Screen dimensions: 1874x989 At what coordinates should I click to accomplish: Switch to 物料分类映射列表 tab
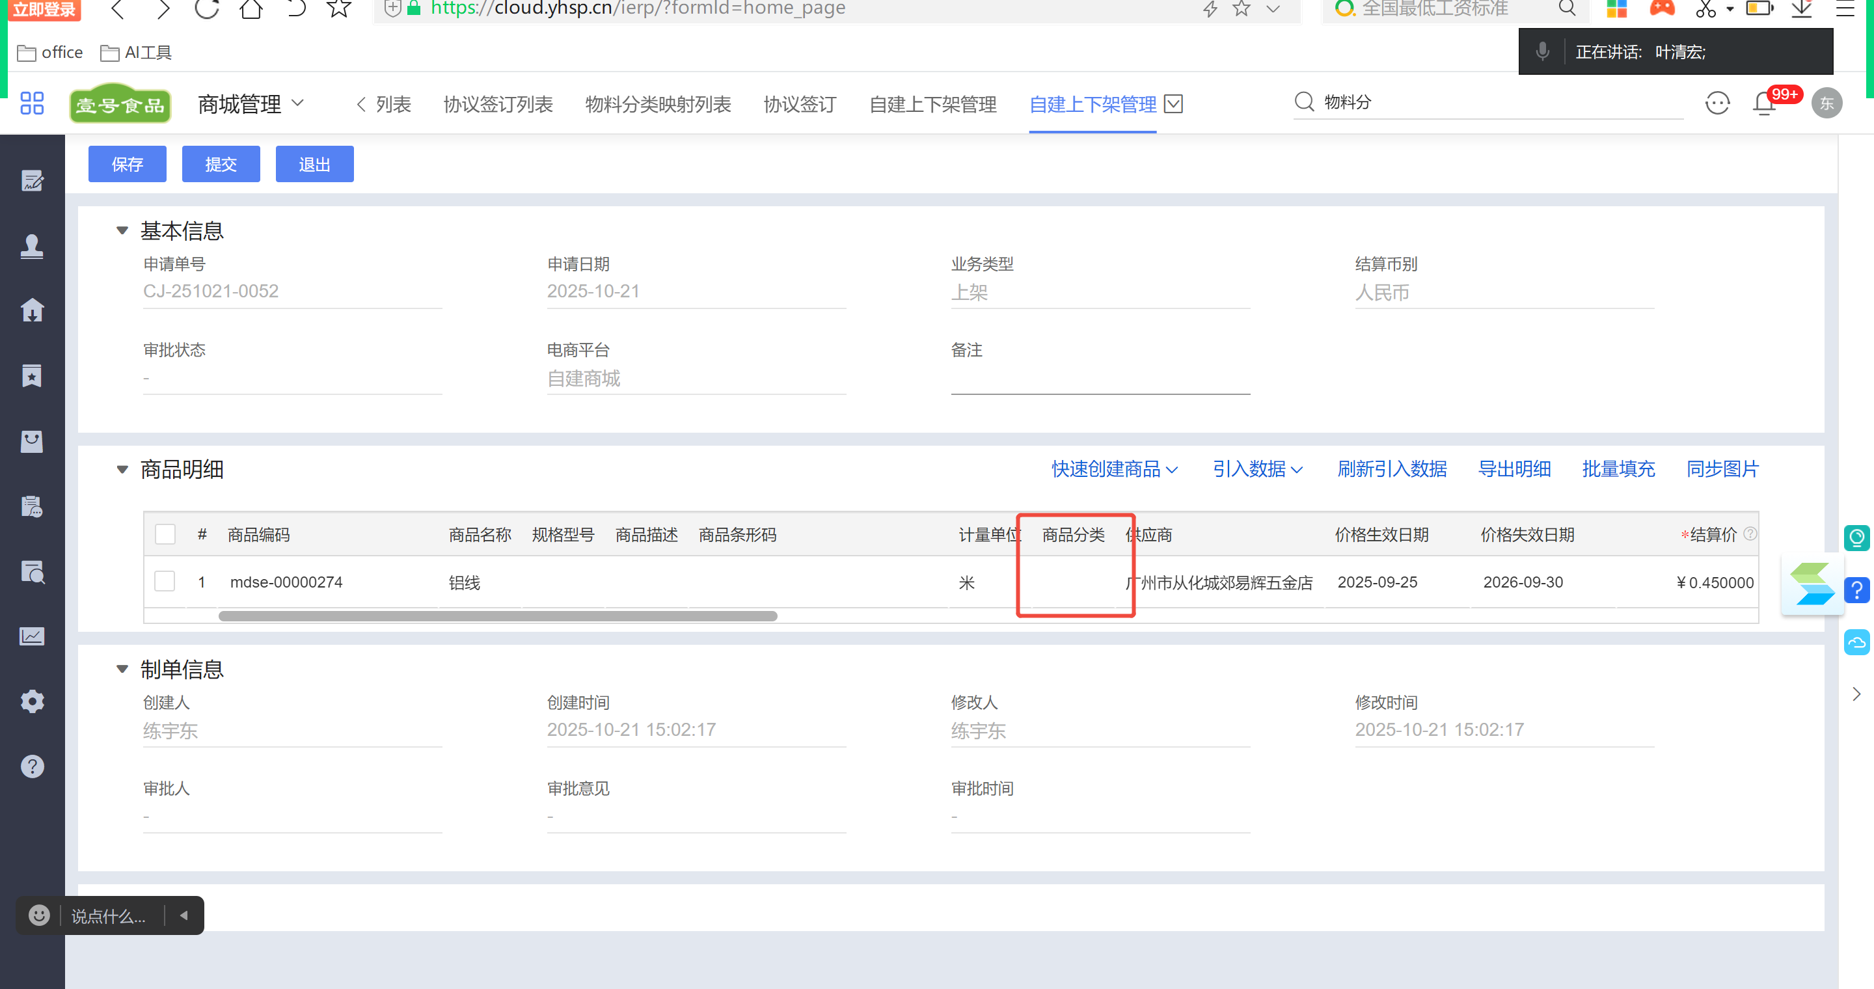(x=658, y=105)
